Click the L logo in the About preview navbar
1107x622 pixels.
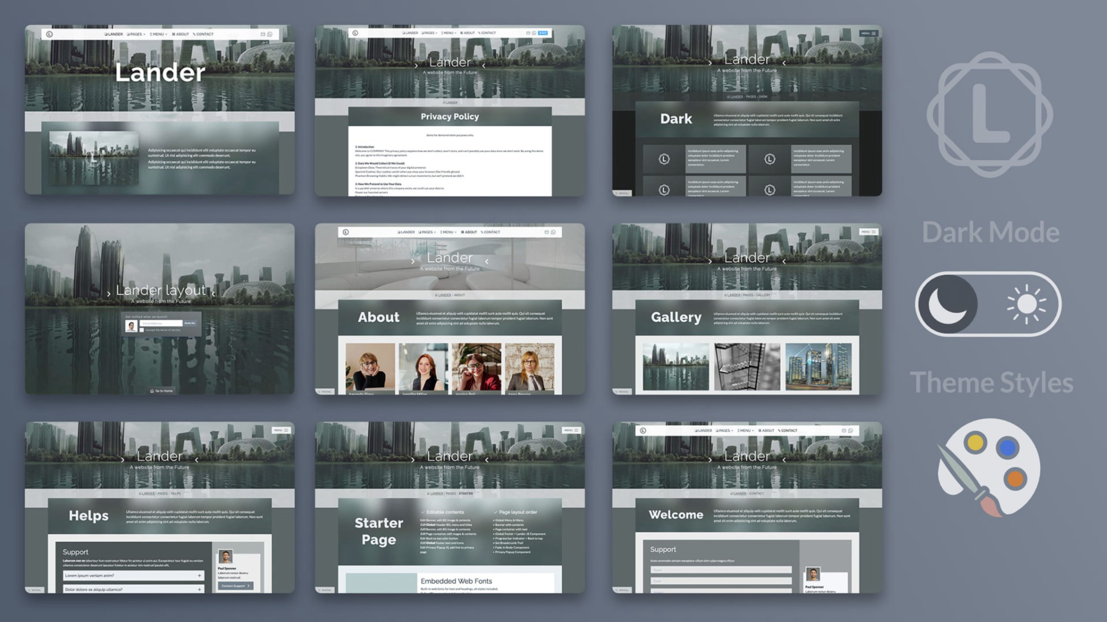pyautogui.click(x=346, y=232)
